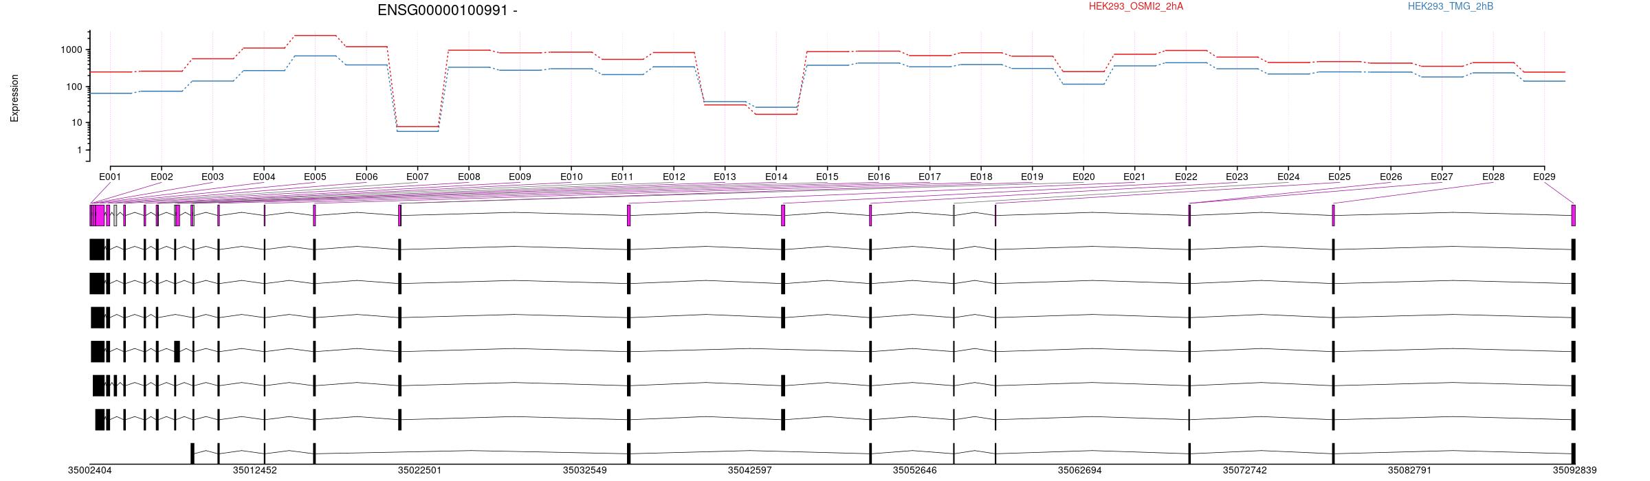
Task: Select exon label E018
Action: click(x=981, y=177)
